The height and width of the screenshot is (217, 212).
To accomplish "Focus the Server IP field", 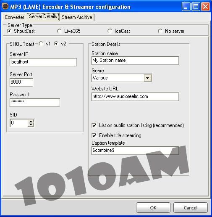I will (43, 62).
